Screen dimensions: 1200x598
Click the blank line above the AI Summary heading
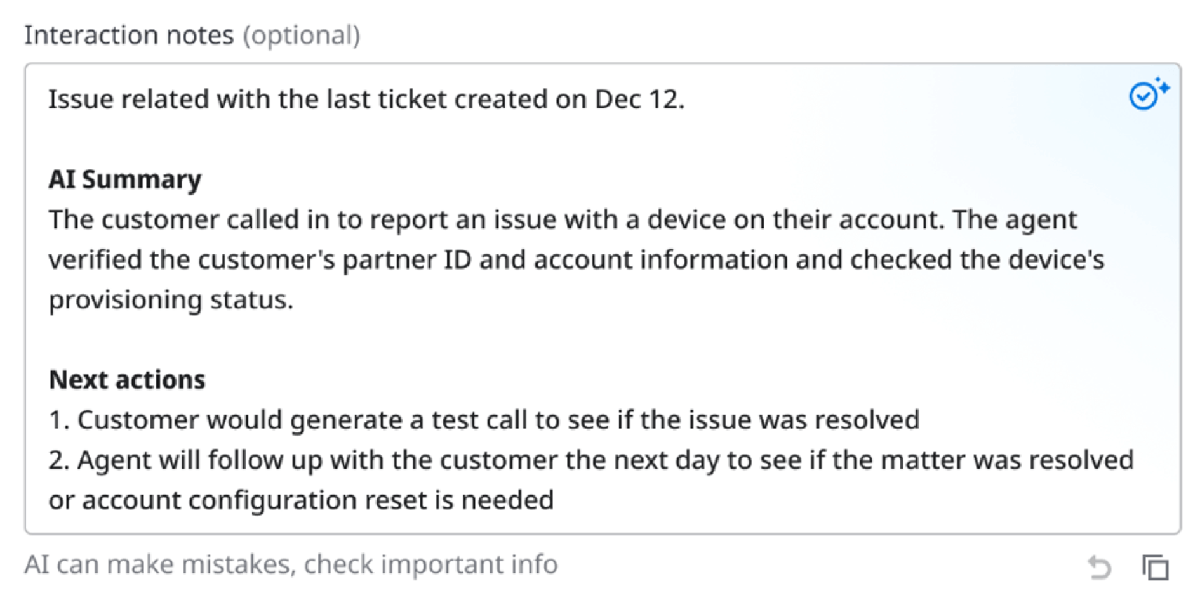[x=602, y=140]
